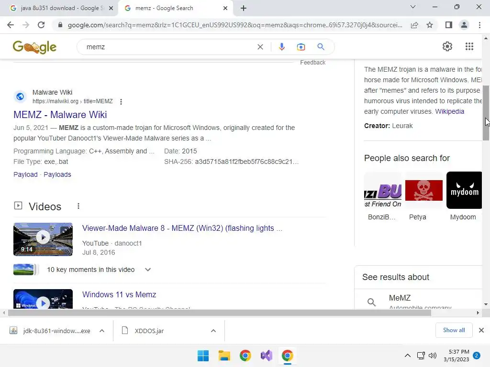Share this page icon in address bar
This screenshot has width=490, height=367.
point(414,25)
